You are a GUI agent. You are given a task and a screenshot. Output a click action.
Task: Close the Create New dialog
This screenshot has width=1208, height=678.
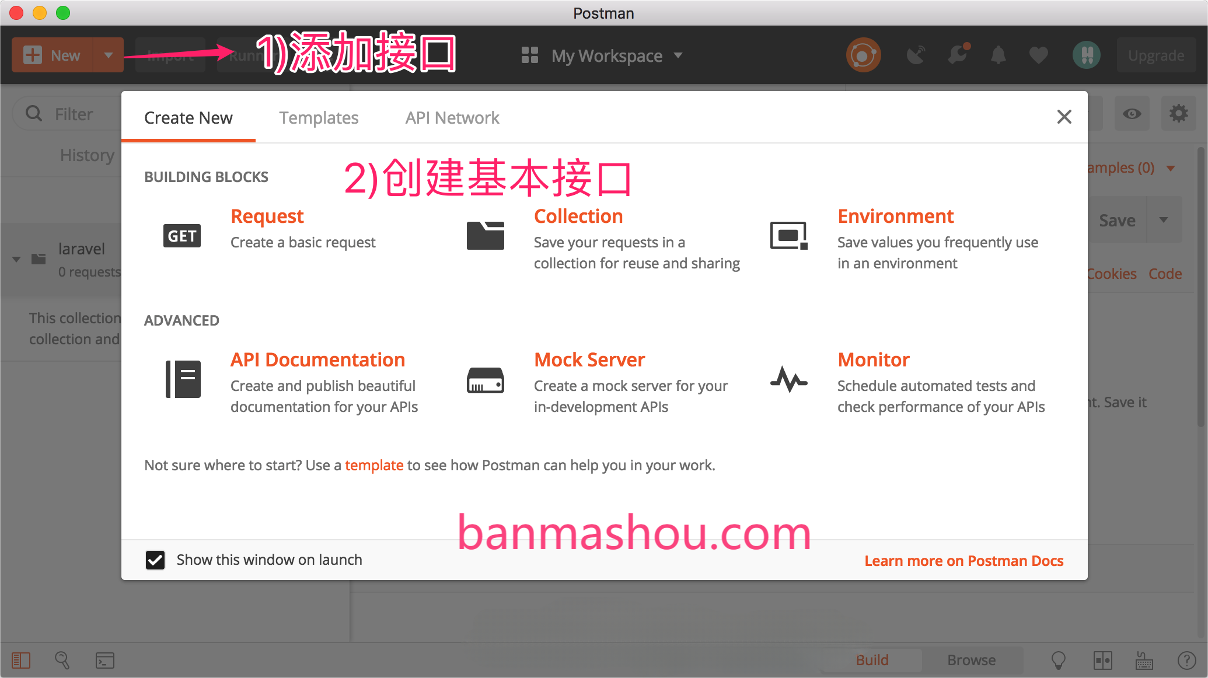1064,117
